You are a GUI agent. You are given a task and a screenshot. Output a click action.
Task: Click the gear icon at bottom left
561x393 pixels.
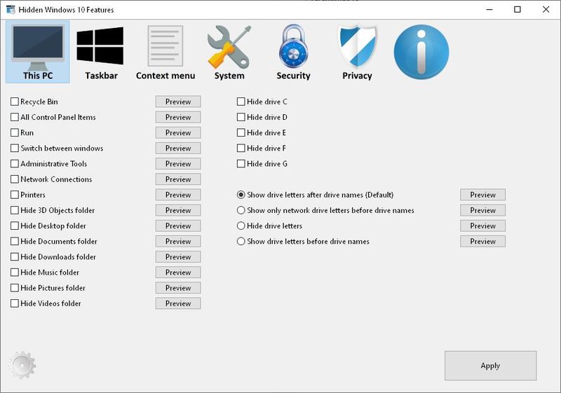(x=22, y=365)
